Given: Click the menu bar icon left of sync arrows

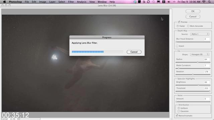Looking at the screenshot, I should [144, 2].
